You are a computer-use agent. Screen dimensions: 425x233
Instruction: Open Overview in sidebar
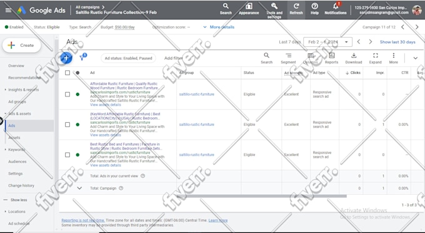pos(16,66)
